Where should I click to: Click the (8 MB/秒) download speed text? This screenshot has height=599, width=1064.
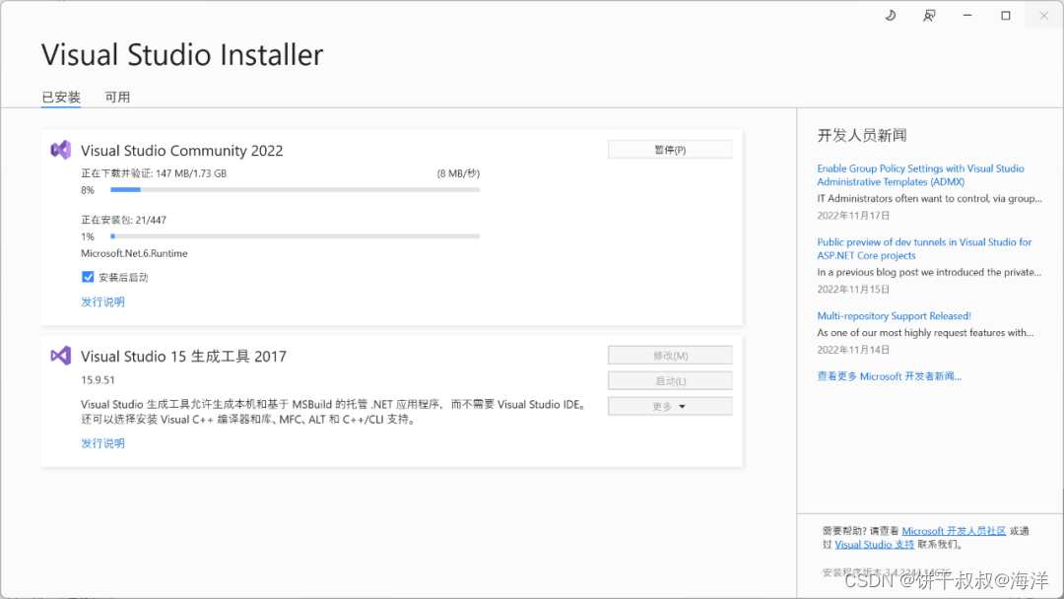(458, 173)
